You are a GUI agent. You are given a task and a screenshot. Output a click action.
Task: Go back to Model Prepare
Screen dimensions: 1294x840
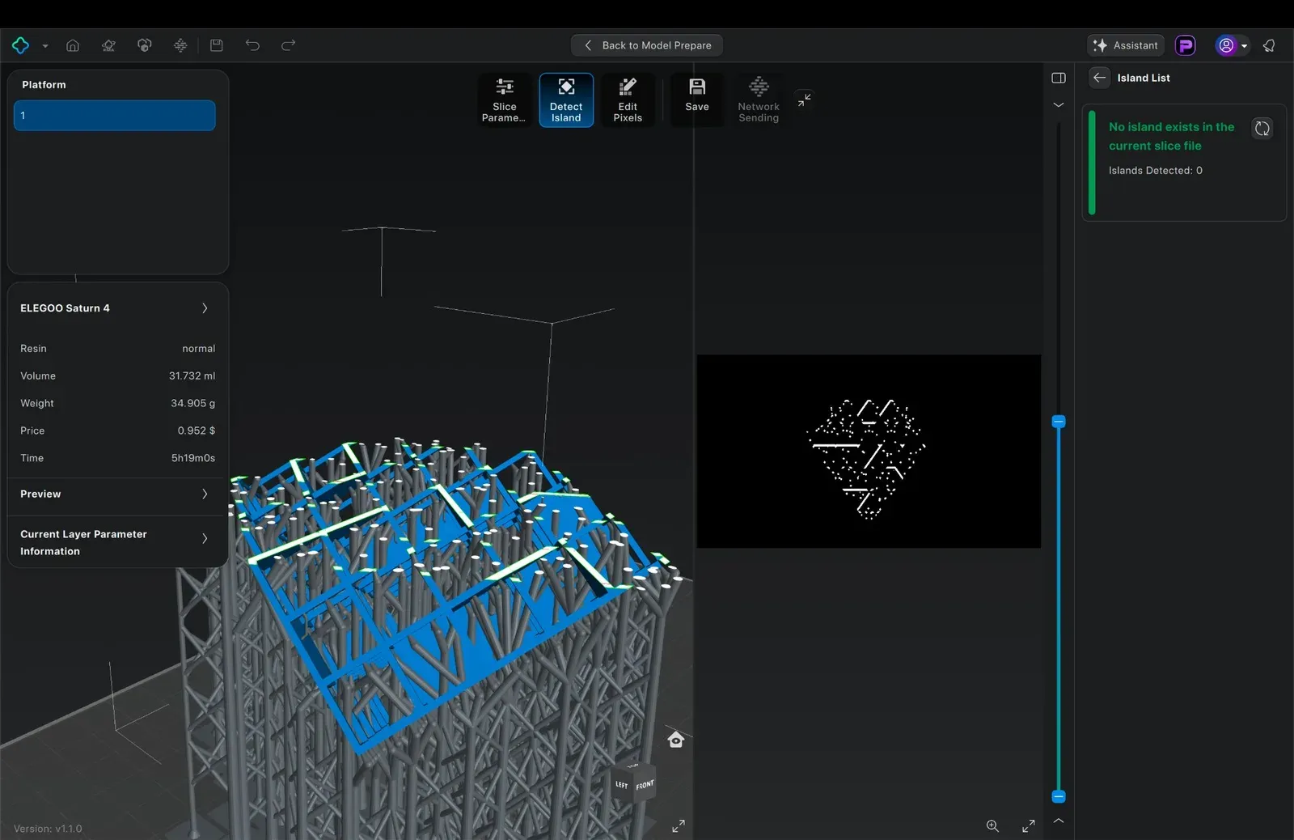(647, 45)
